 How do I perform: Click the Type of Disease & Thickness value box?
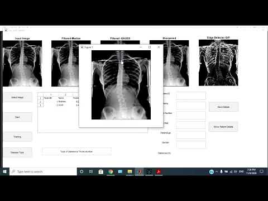[x=76, y=151]
